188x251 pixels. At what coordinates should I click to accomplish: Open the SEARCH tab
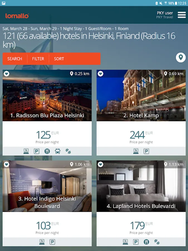(14, 59)
